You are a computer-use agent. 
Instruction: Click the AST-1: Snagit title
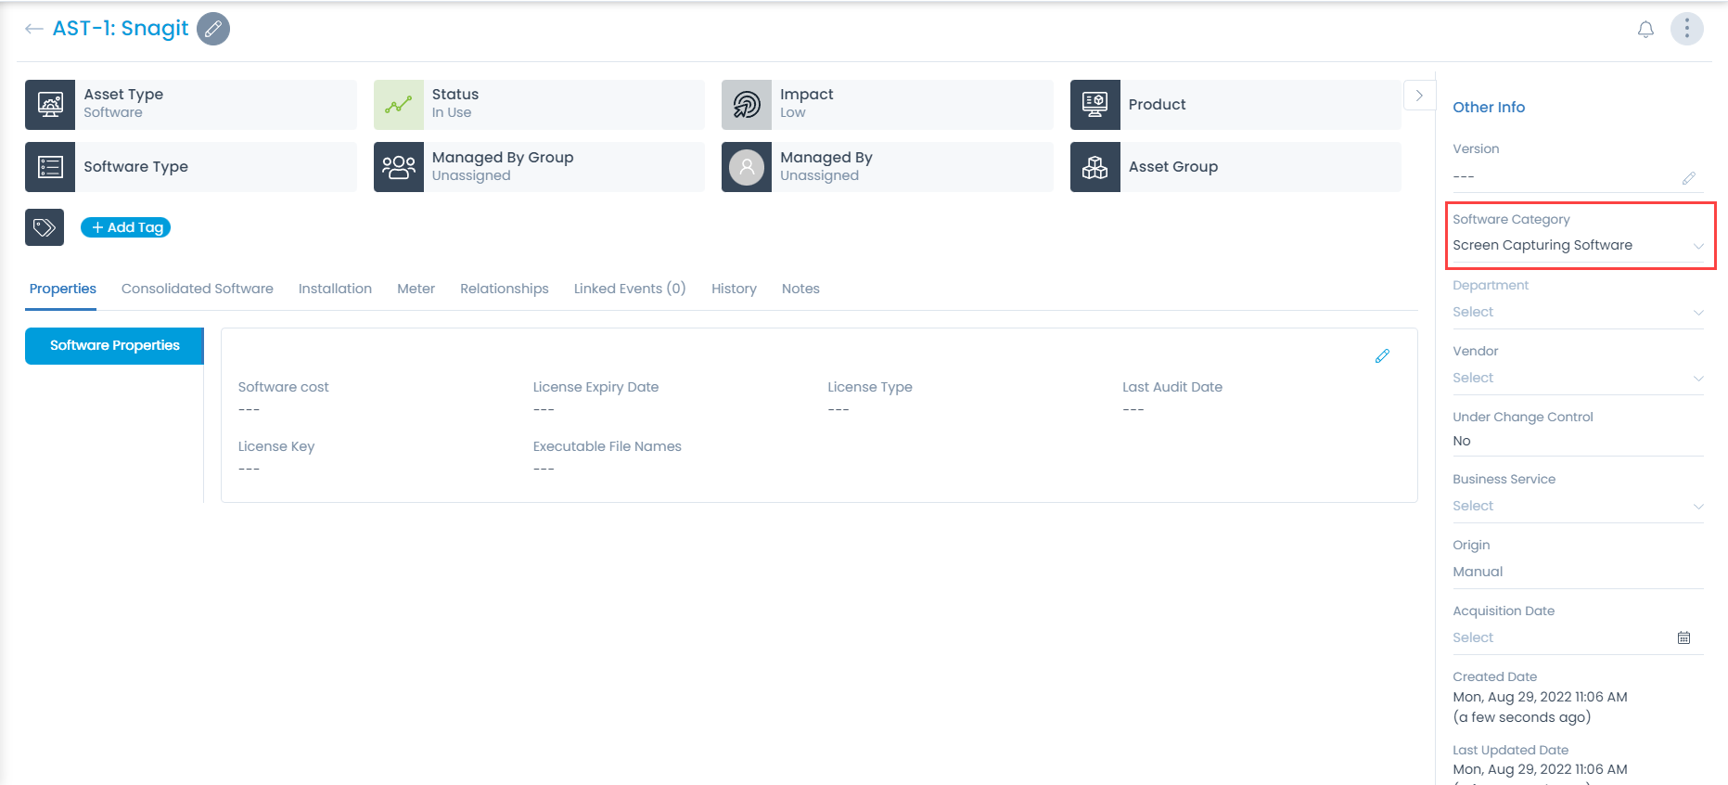point(121,29)
